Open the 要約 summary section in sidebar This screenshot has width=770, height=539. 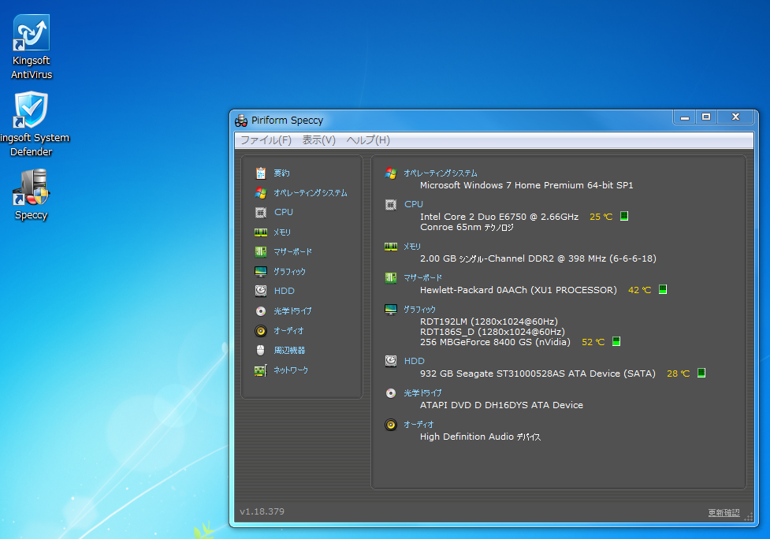click(x=281, y=173)
